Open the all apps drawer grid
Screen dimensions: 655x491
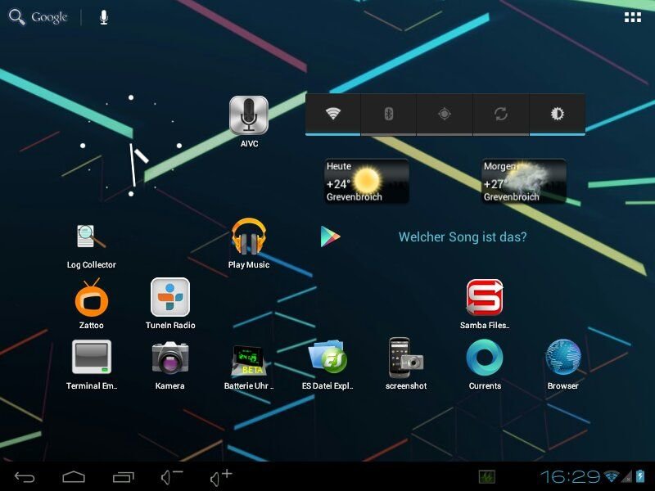632,17
